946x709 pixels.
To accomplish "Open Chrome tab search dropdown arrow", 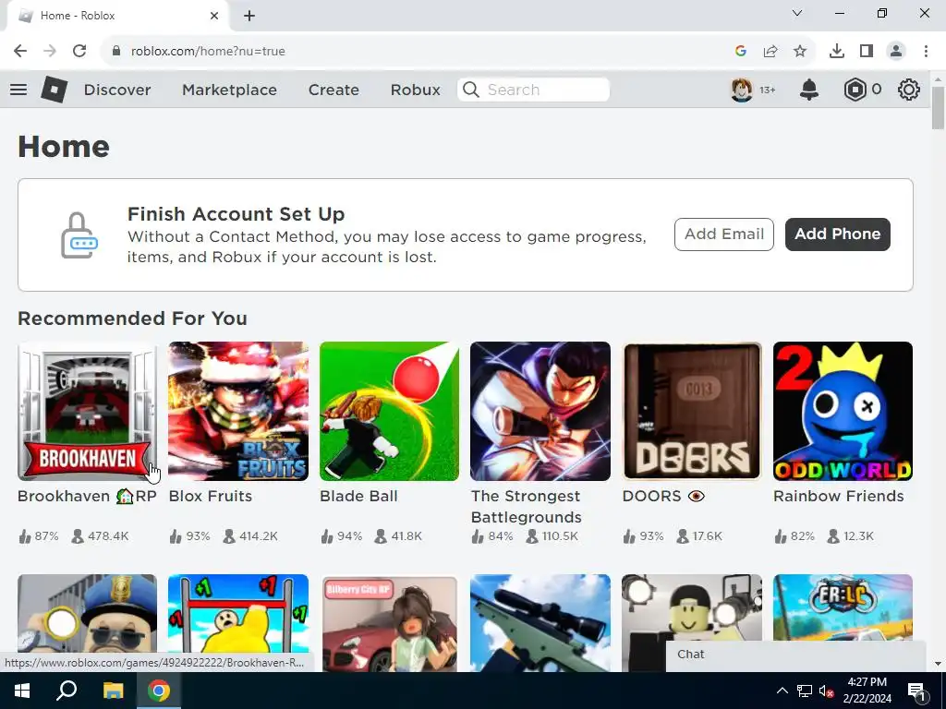I will point(797,13).
